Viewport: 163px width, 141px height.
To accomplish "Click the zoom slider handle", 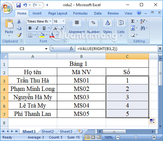I will click(136, 137).
